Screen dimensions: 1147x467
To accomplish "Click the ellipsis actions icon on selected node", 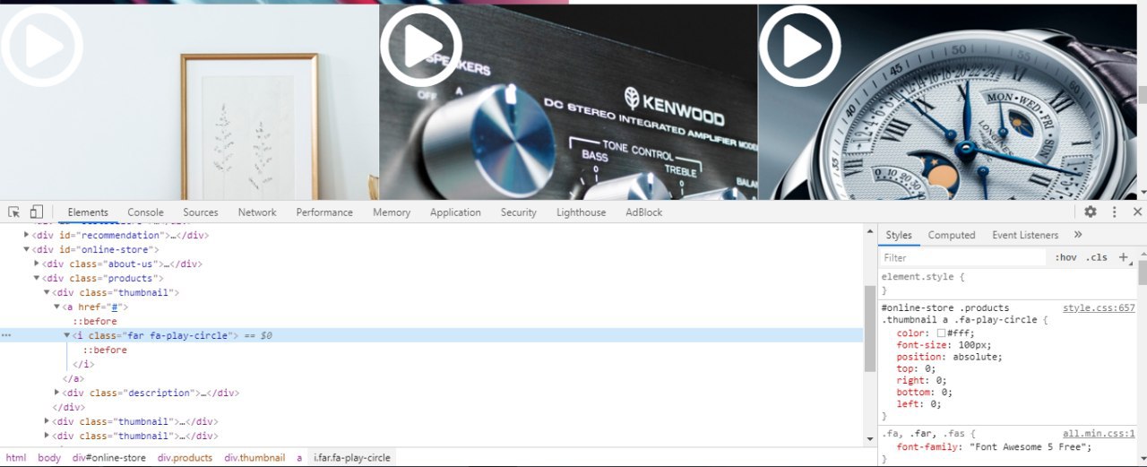I will pyautogui.click(x=6, y=335).
